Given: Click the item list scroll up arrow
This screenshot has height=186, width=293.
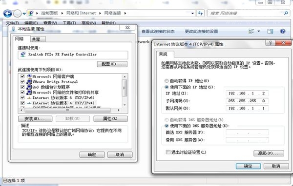Looking at the screenshot, I should (x=125, y=76).
